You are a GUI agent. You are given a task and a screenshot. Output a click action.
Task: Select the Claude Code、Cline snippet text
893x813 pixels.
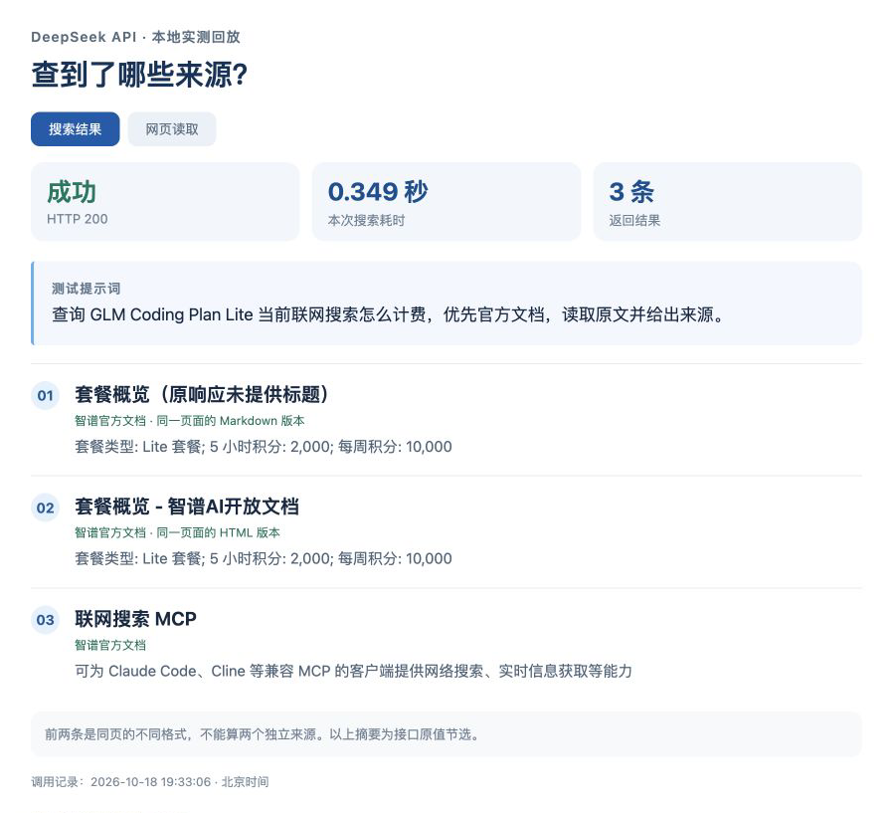(353, 671)
